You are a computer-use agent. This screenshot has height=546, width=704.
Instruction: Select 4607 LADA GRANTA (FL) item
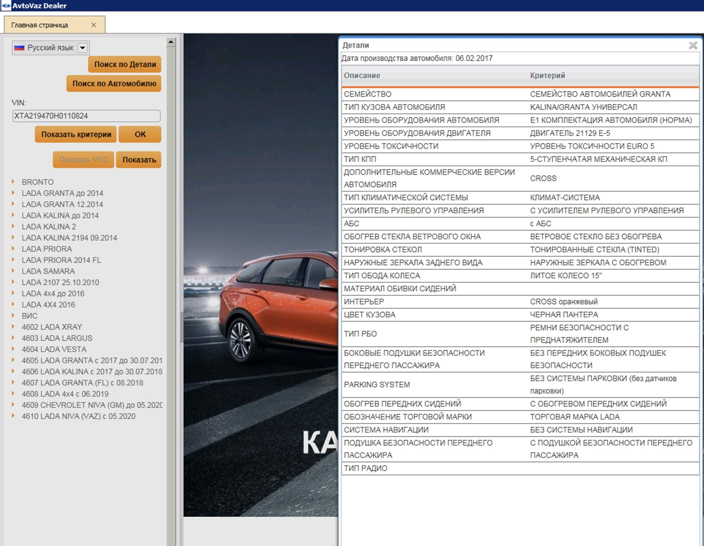point(82,383)
